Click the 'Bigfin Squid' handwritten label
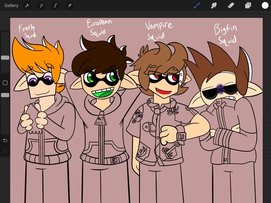 point(226,35)
